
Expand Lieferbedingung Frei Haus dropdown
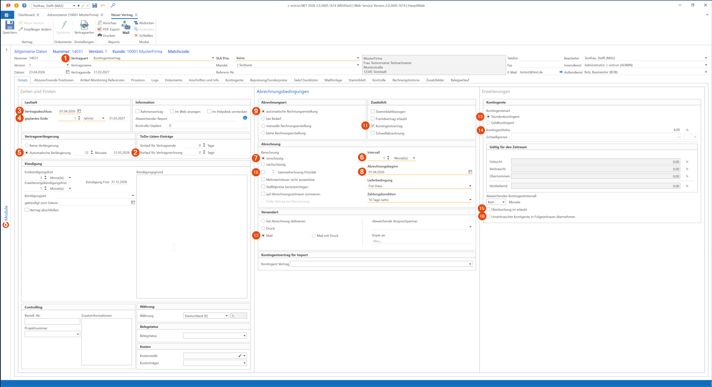click(470, 186)
